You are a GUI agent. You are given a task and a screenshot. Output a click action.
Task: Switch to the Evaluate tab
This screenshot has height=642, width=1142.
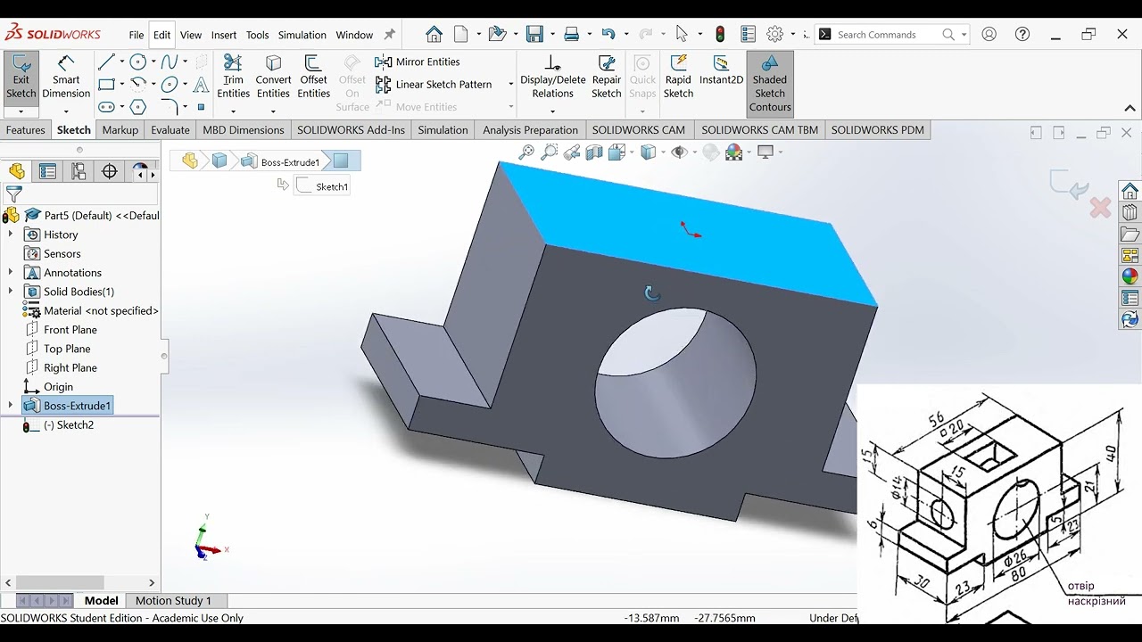point(170,130)
